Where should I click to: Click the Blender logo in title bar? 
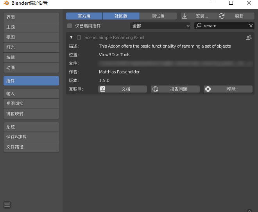click(x=6, y=3)
